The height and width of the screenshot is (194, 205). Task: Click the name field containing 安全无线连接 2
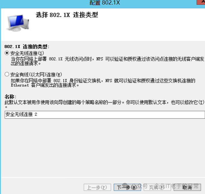click(105, 114)
